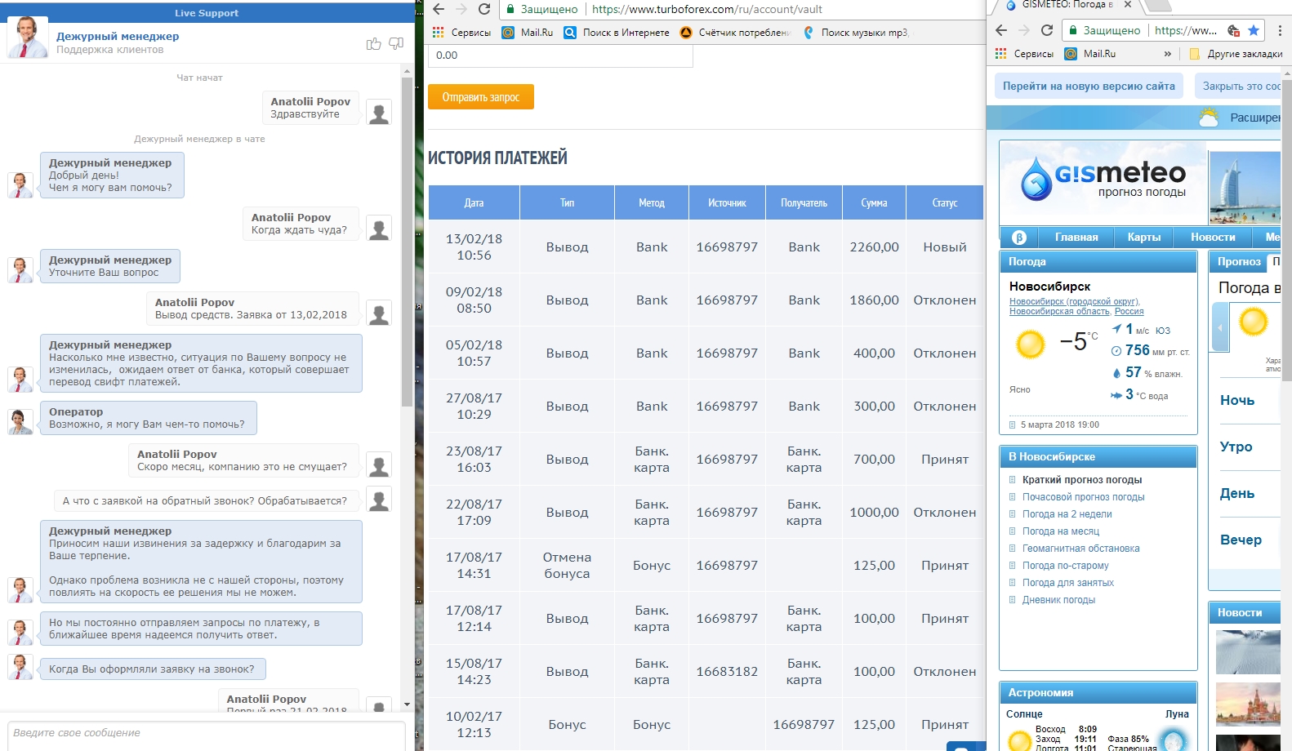The image size is (1292, 751).
Task: Click the sun weather icon for Новосибирск
Action: [x=1030, y=344]
